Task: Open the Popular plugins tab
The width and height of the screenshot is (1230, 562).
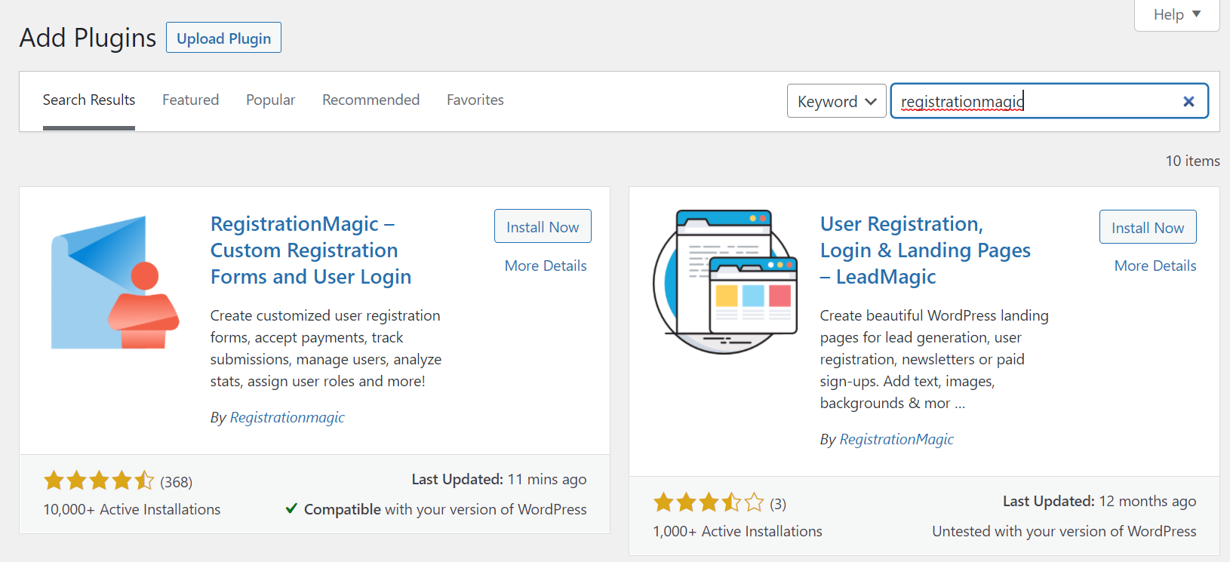Action: coord(270,100)
